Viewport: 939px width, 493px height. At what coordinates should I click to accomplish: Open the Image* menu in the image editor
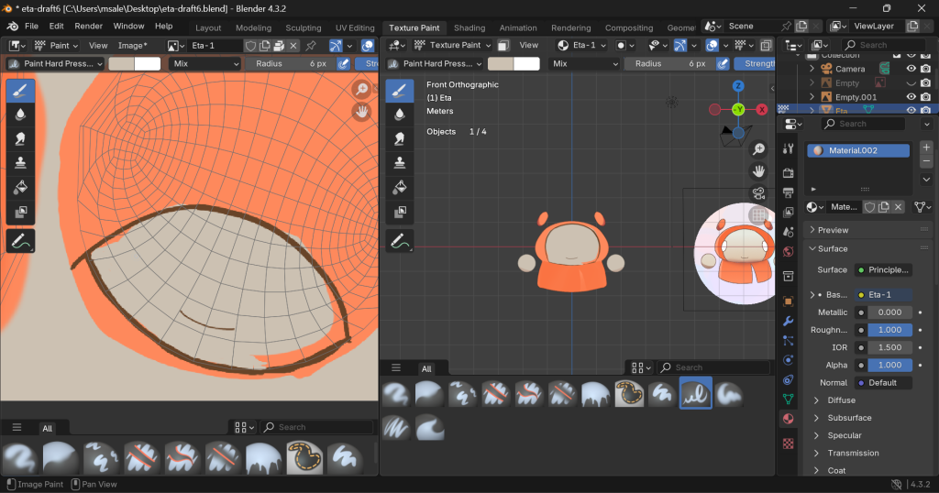pyautogui.click(x=132, y=46)
